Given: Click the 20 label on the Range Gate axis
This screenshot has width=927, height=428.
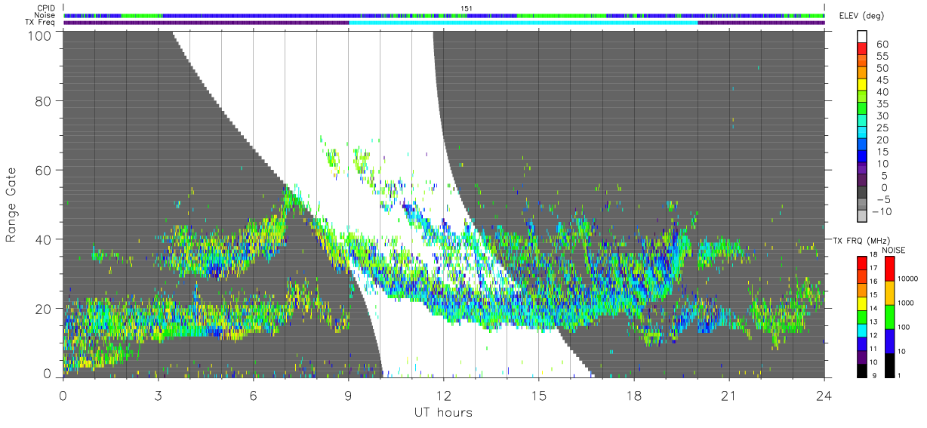Looking at the screenshot, I should coord(44,309).
